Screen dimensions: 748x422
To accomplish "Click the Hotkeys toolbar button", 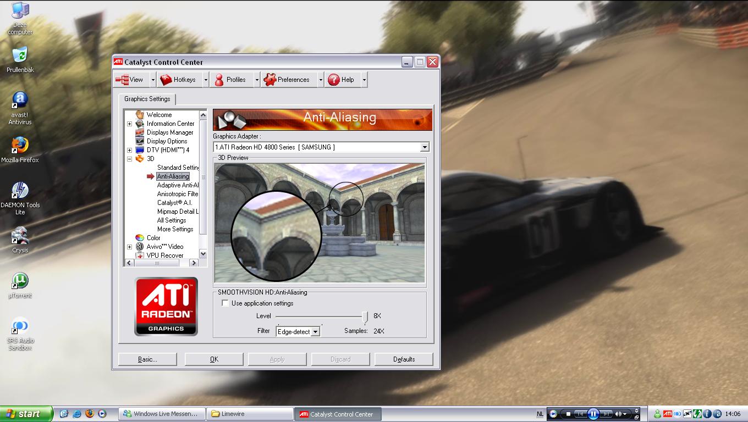I will [179, 80].
